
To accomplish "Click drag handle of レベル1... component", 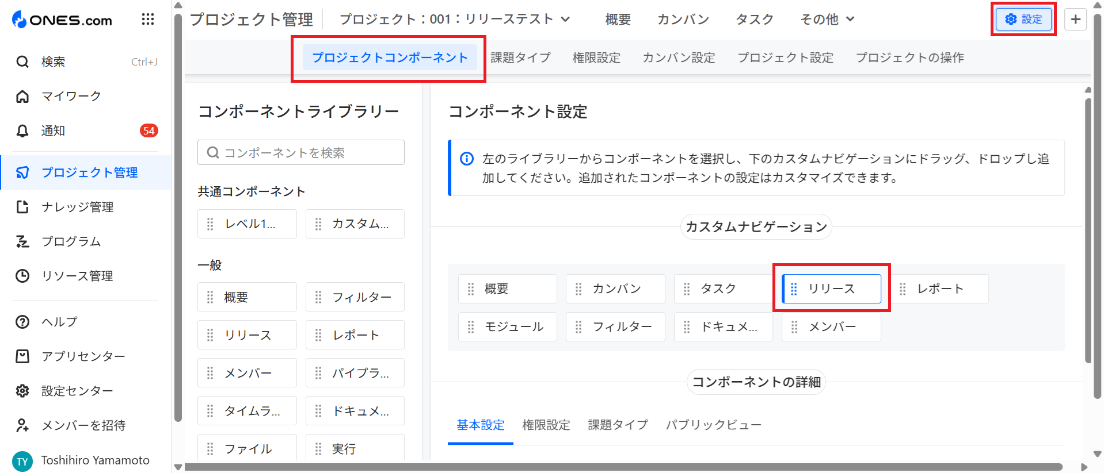I will click(x=210, y=224).
